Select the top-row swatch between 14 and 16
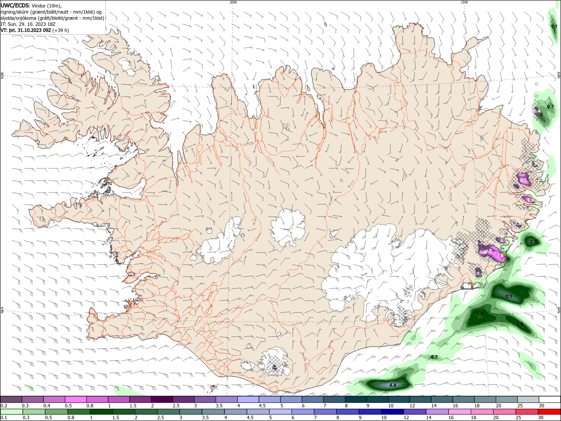Viewport: 561px width, 421px height. pyautogui.click(x=442, y=399)
